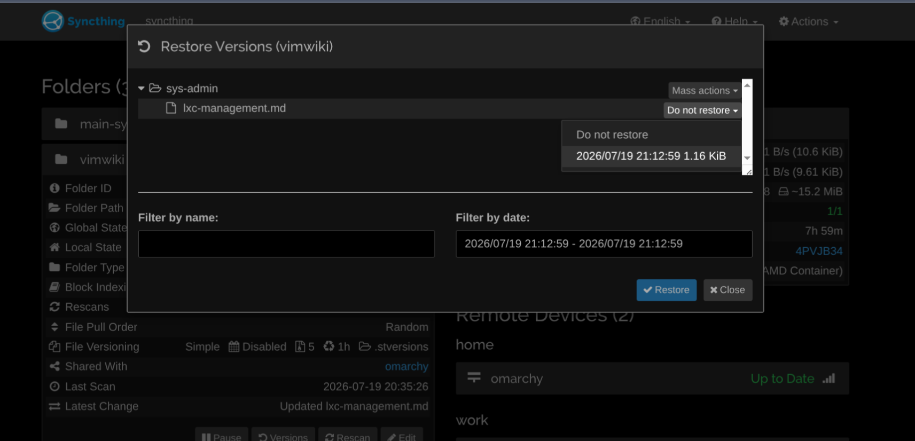The height and width of the screenshot is (441, 915).
Task: Click the lxc-management.md file icon
Action: point(171,108)
